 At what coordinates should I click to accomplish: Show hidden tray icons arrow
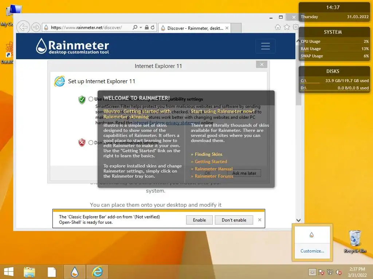coord(312,272)
